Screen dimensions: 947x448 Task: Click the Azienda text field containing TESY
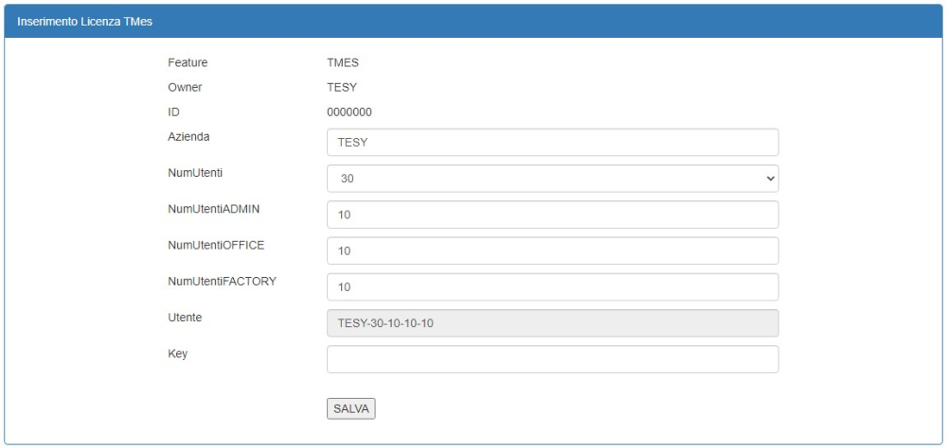pyautogui.click(x=552, y=143)
